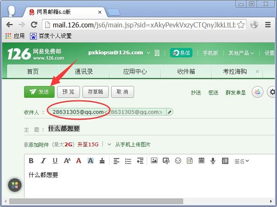Bookmark page with star icon
Viewport: 277px width, 207px height.
241,25
